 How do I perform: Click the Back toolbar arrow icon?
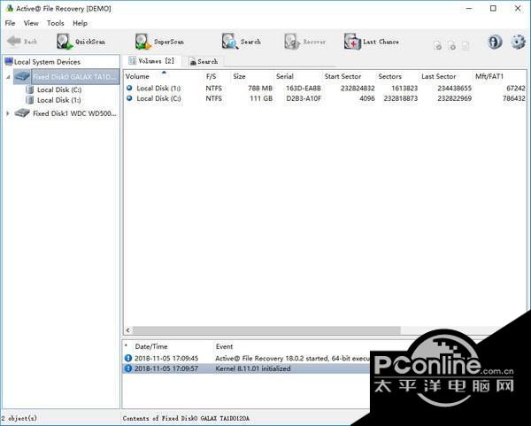[x=14, y=42]
